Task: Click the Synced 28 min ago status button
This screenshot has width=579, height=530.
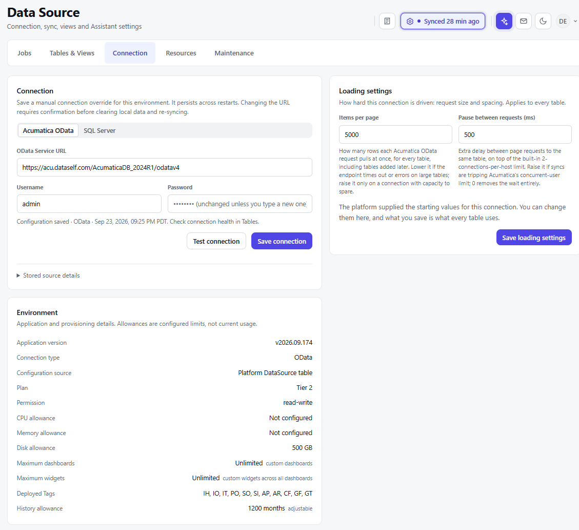Action: click(x=443, y=21)
